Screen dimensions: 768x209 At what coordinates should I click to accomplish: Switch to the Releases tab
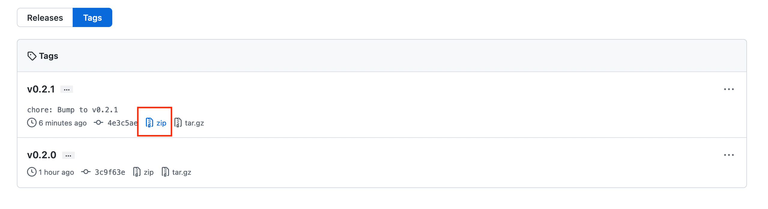point(45,18)
